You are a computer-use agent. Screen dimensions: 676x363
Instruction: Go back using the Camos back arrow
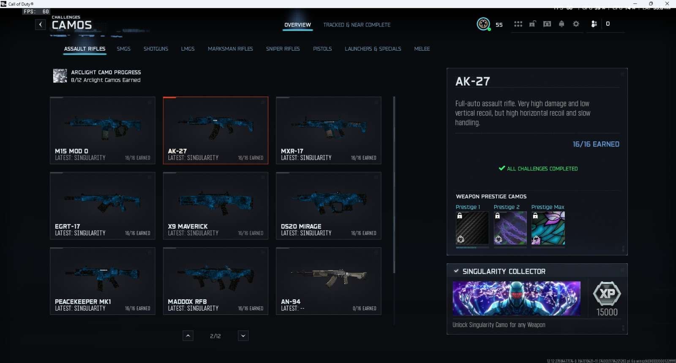(40, 24)
